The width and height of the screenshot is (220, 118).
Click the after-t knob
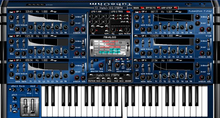coord(14,90)
